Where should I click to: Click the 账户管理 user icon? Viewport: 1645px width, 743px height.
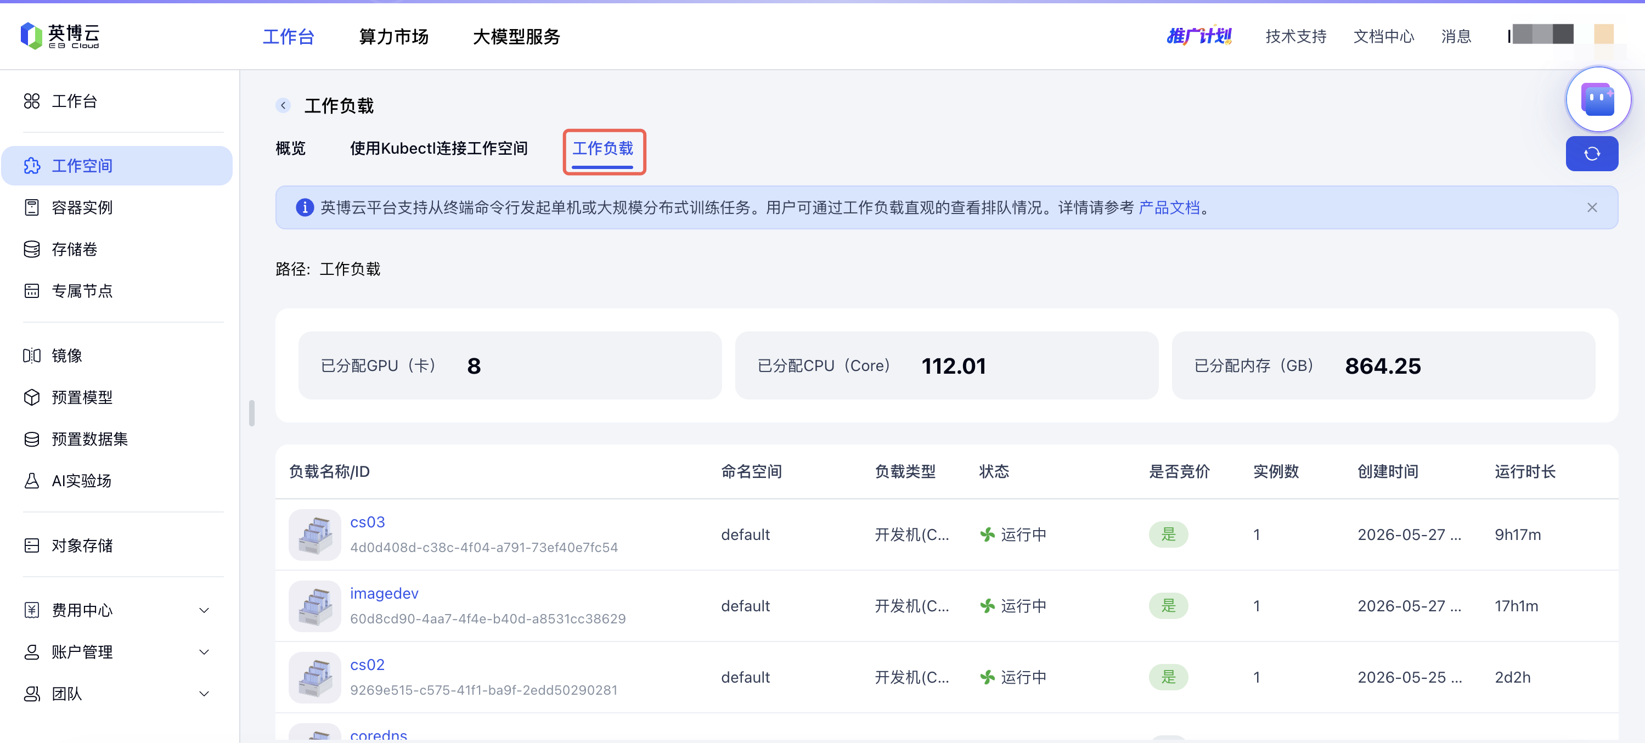[x=31, y=652]
